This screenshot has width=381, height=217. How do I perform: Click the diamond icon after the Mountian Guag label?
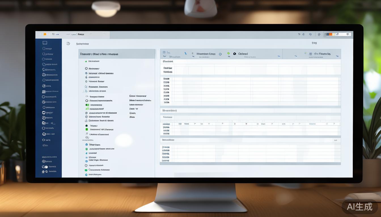(220, 54)
